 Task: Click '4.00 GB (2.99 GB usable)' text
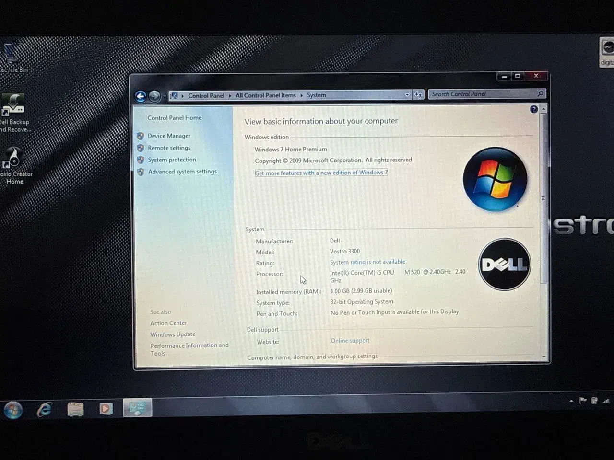[x=361, y=291]
